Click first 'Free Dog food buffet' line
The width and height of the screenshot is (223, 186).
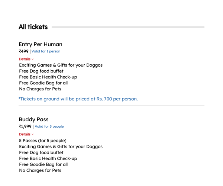click(41, 71)
